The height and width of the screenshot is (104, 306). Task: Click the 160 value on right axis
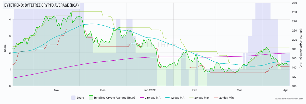tap(295, 58)
